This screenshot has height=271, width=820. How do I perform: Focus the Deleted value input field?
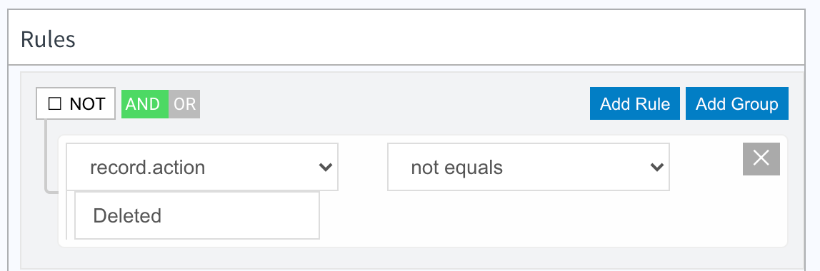tap(197, 215)
